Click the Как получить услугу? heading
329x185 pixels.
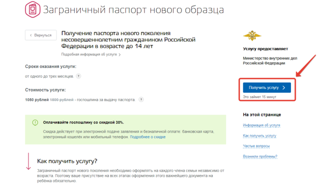[67, 161]
